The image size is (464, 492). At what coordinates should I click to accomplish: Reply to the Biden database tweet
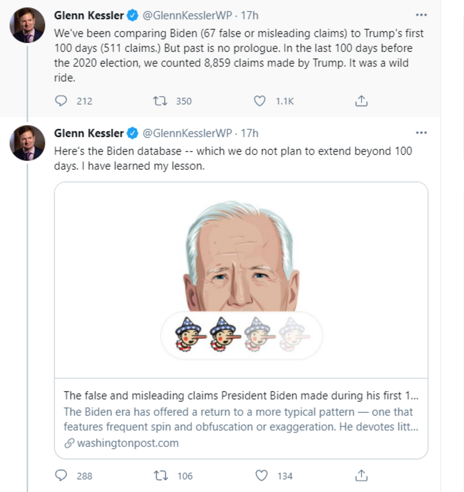[61, 476]
